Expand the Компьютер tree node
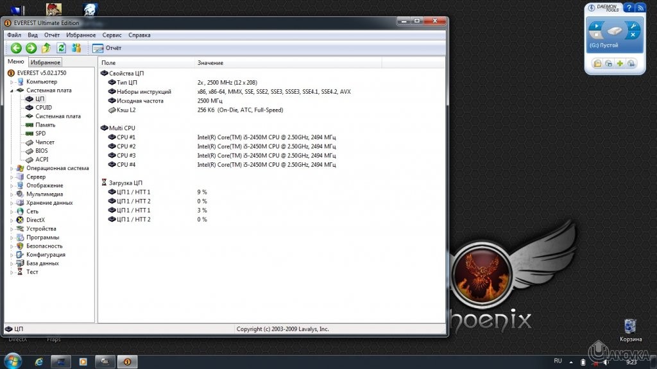This screenshot has height=369, width=657. pyautogui.click(x=12, y=82)
